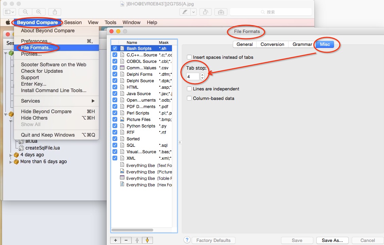Uncheck the Bash Scripts format checkbox

point(115,48)
